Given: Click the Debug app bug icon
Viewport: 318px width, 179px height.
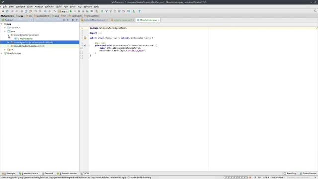Looking at the screenshot, I should (79, 11).
